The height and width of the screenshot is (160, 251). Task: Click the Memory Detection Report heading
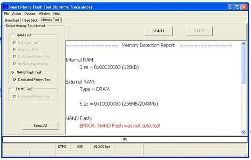pyautogui.click(x=148, y=45)
